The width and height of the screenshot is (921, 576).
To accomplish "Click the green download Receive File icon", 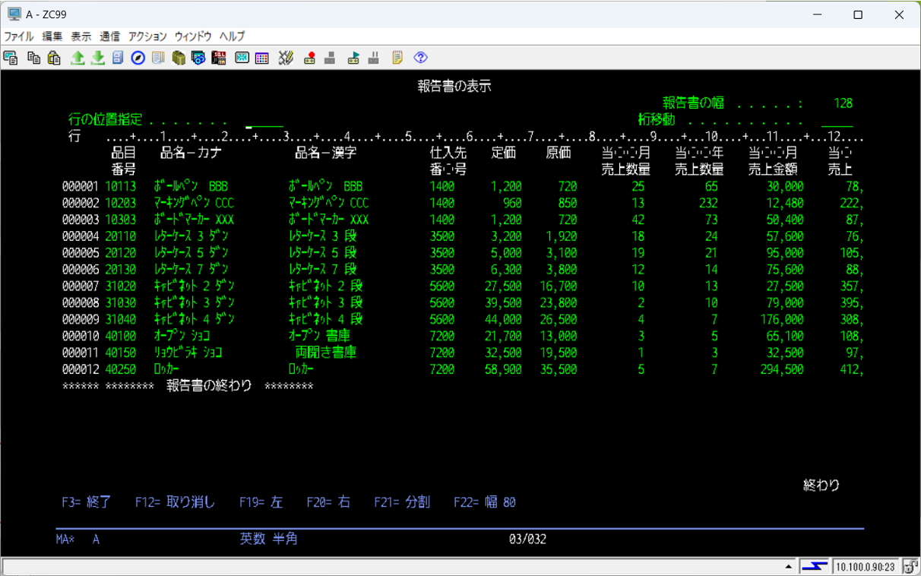I will [97, 58].
